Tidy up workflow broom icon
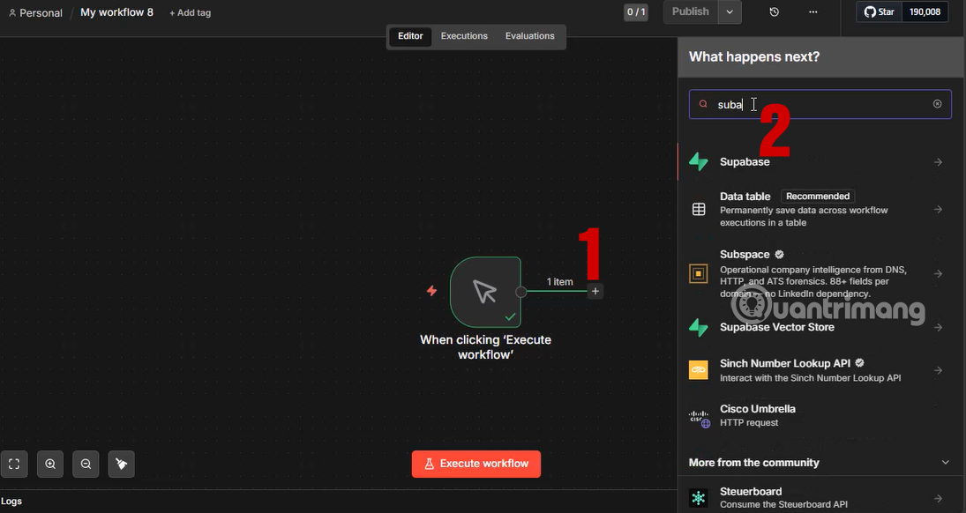The height and width of the screenshot is (513, 966). [122, 465]
